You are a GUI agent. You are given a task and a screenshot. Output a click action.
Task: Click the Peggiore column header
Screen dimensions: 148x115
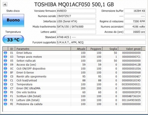(95, 49)
